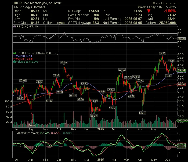The image size is (188, 162).
Task: Click Last Earnings date 2025-05-07
Action: pyautogui.click(x=133, y=19)
